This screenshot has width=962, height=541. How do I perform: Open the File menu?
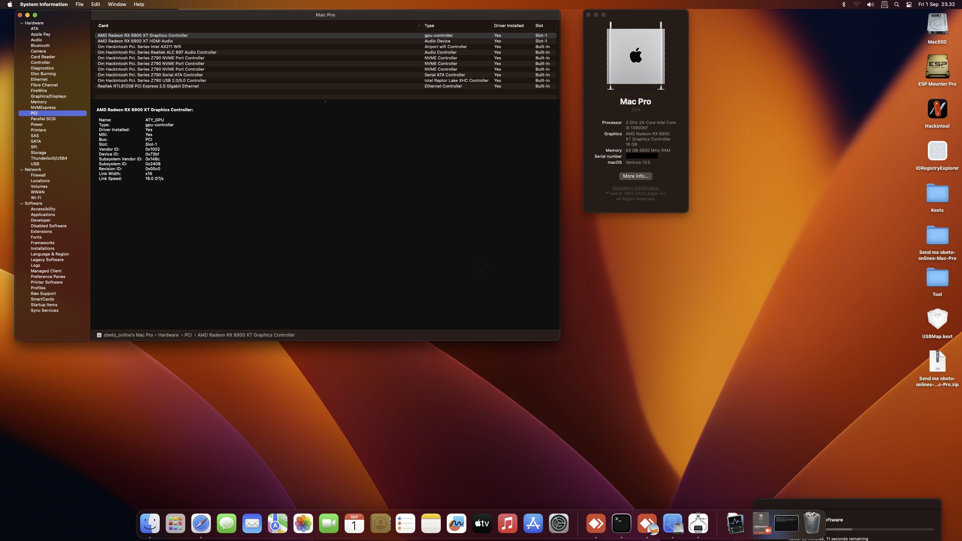pos(79,5)
